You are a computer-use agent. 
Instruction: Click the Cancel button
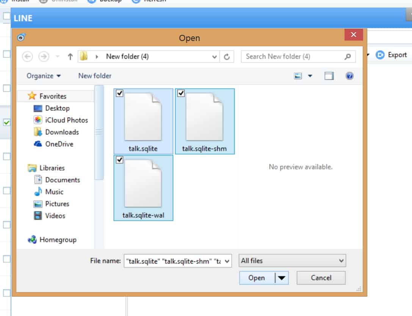[x=321, y=278]
